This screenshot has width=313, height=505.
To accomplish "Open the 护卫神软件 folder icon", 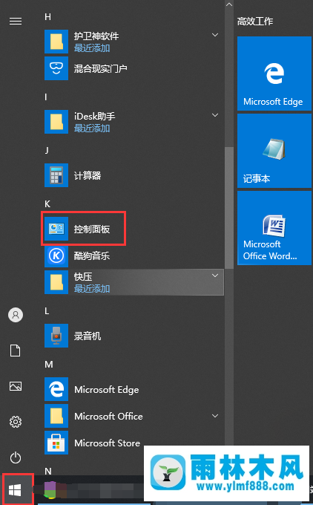I will click(56, 42).
